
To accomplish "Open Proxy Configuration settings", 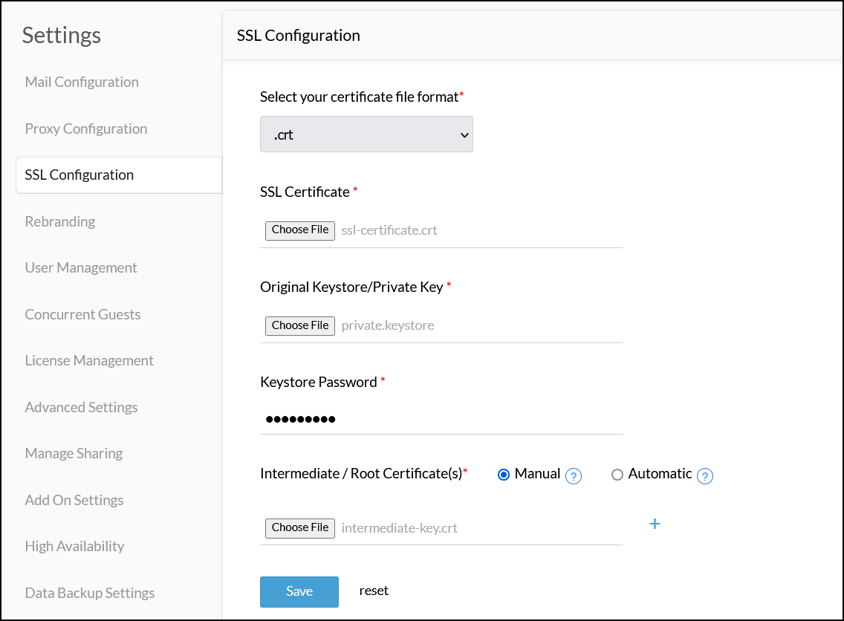I will click(x=86, y=129).
